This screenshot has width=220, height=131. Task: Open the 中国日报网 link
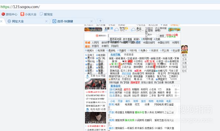(x=149, y=43)
